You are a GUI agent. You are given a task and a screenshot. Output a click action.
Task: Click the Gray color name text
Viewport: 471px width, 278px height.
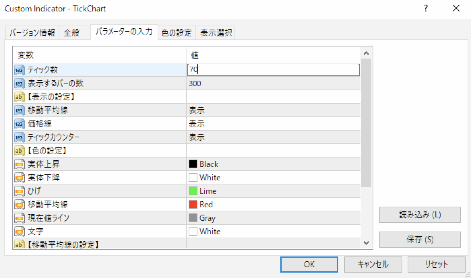point(207,218)
